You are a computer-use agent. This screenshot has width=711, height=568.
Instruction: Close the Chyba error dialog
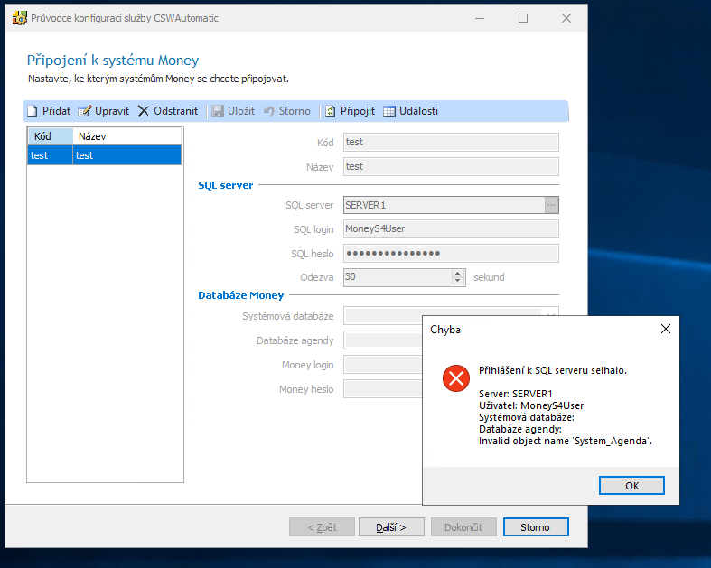click(665, 329)
